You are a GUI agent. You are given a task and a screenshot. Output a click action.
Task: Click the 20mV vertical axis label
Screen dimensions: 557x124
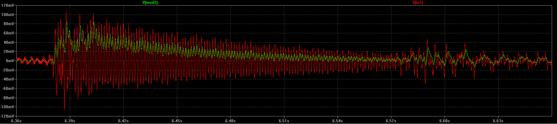tap(9, 52)
